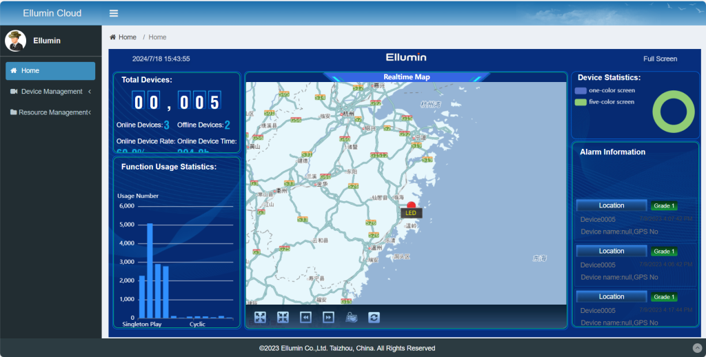Click the fast-forward icon below the map
706x357 pixels.
point(329,317)
